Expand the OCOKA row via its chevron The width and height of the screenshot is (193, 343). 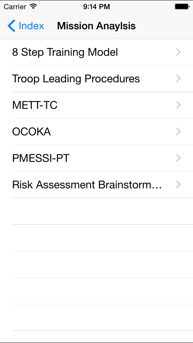pyautogui.click(x=178, y=132)
